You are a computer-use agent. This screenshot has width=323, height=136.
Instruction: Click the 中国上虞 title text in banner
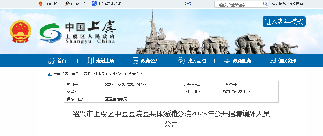(91, 27)
